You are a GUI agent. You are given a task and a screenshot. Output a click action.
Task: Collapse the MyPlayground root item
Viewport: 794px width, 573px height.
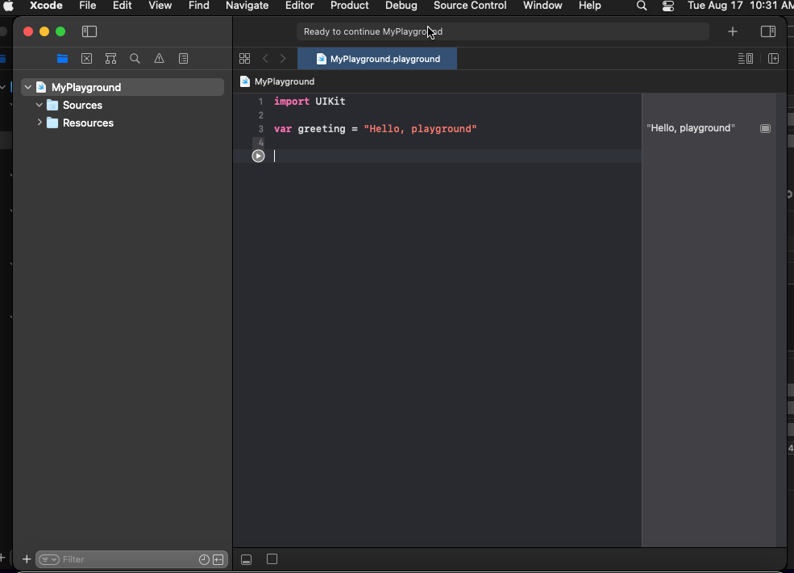[27, 87]
